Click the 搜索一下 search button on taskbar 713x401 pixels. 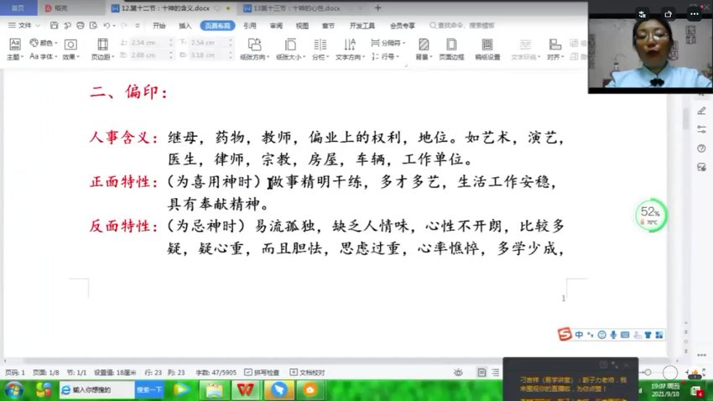click(149, 389)
